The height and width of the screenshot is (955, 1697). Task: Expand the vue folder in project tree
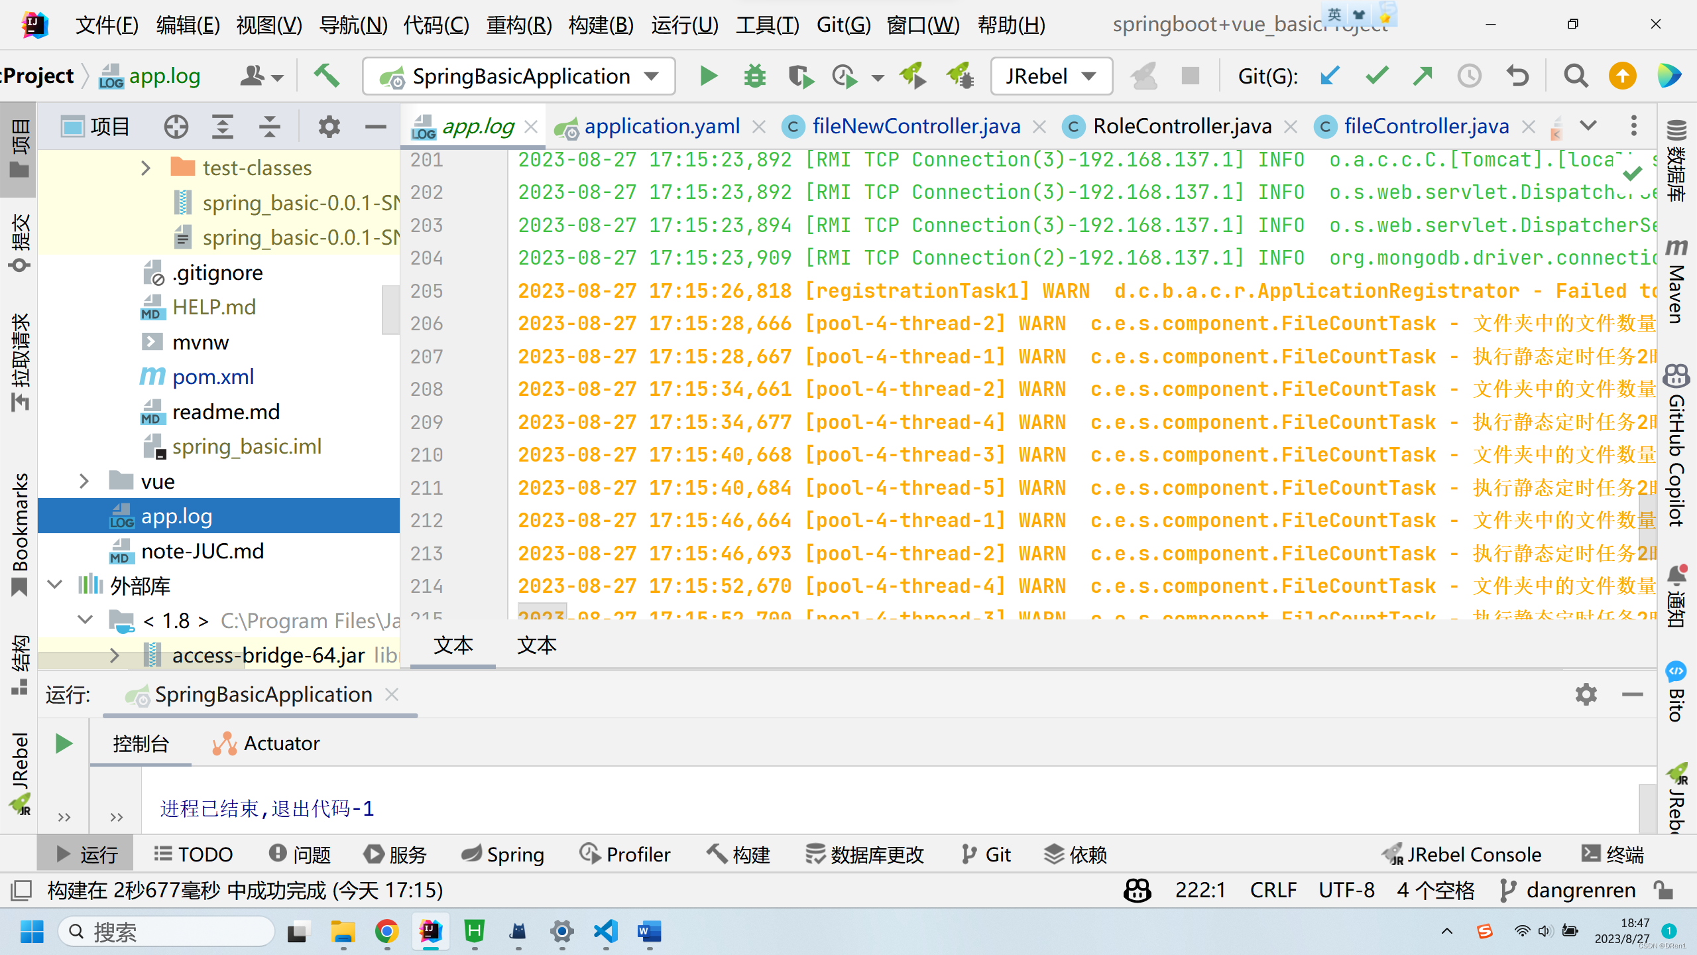point(84,481)
